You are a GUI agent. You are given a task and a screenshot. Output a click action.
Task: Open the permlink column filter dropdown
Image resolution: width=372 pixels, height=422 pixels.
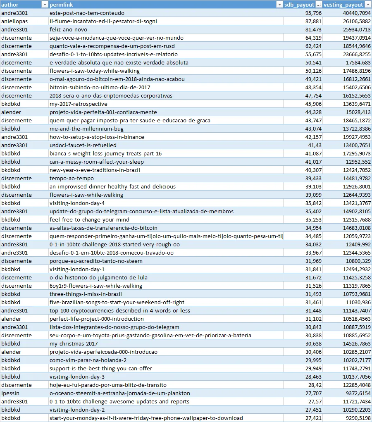point(280,5)
